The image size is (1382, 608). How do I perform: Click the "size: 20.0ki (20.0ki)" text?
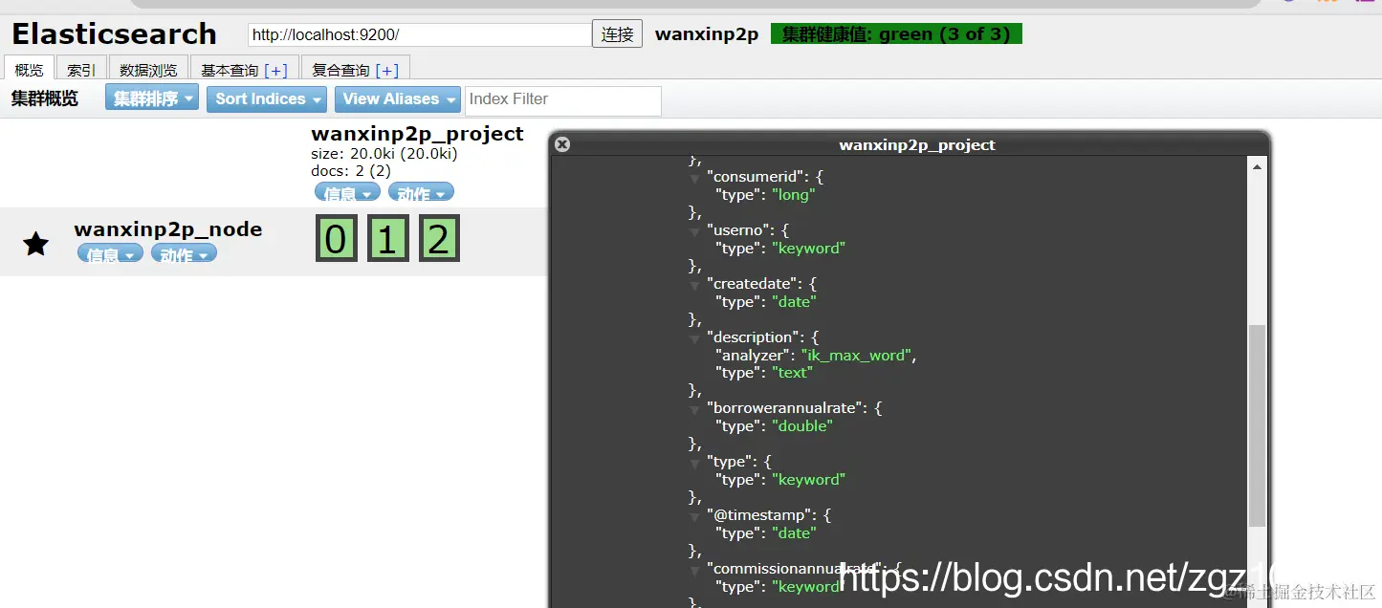coord(384,154)
